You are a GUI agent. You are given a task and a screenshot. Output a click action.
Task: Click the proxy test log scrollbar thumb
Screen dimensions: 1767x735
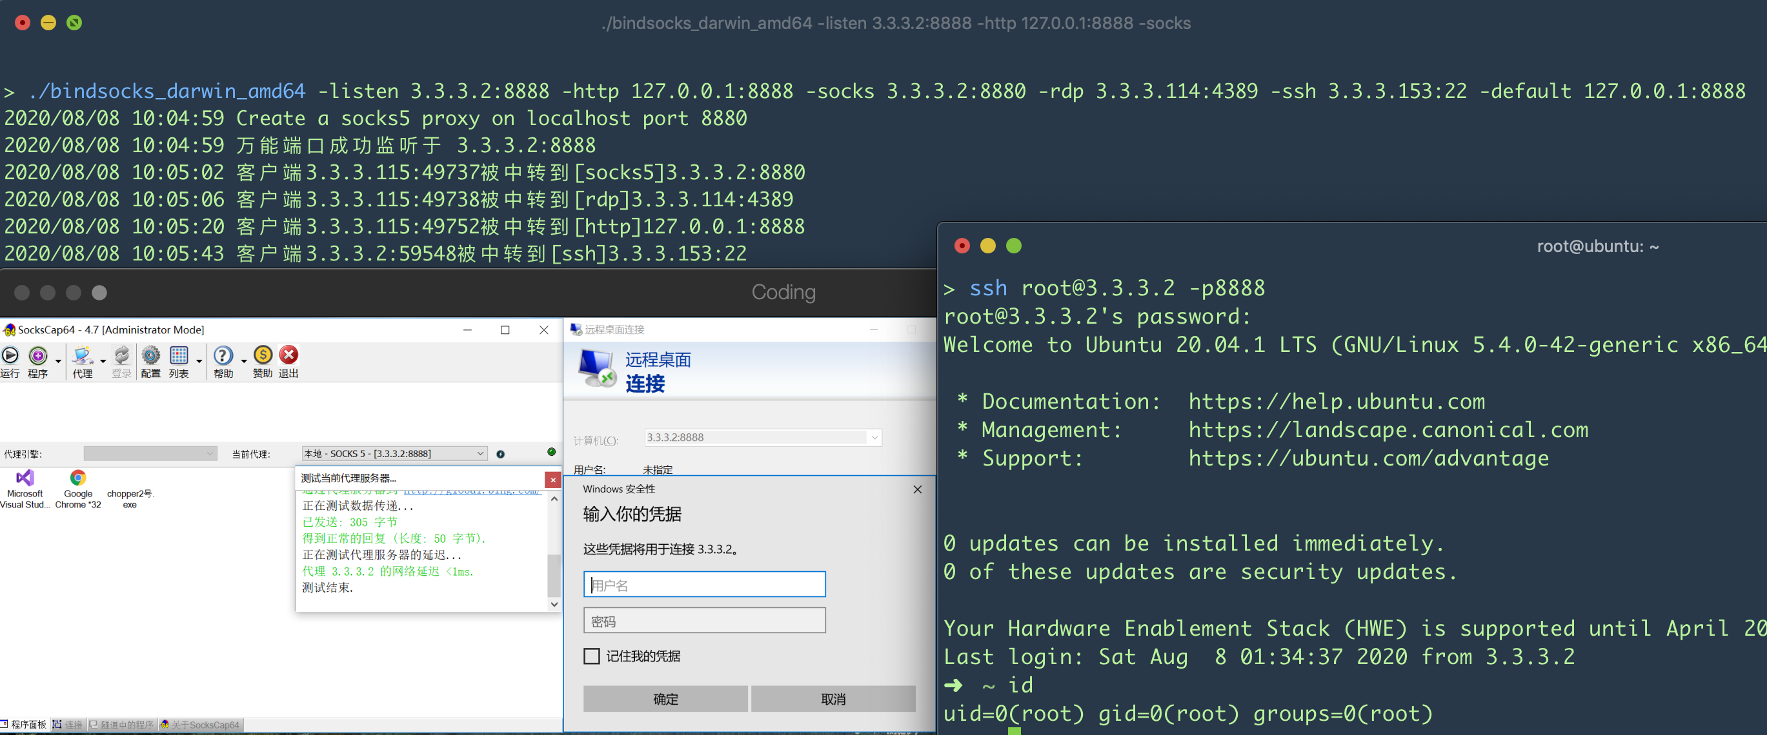point(554,575)
